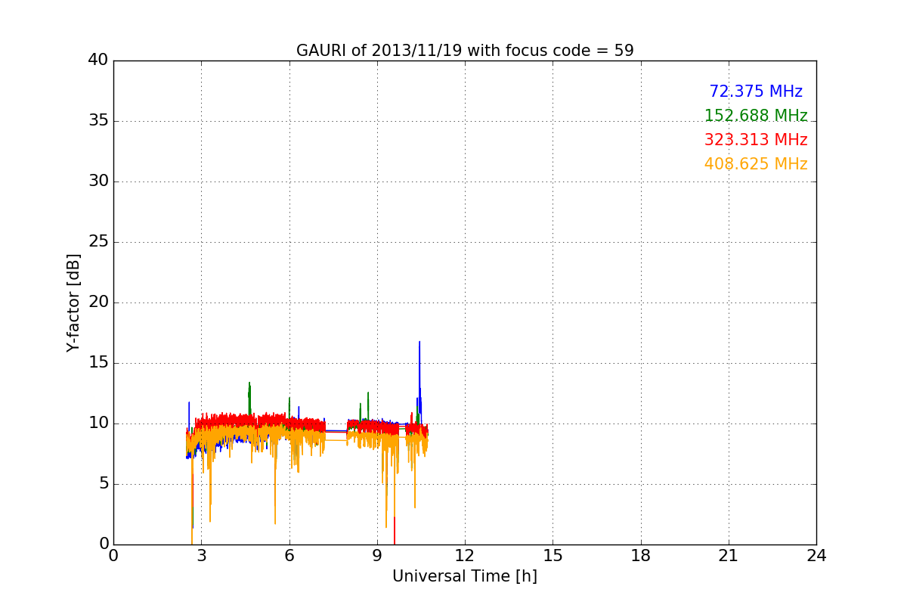Click the y-axis tick label 25
This screenshot has width=907, height=605.
[x=98, y=242]
